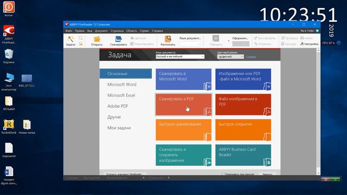This screenshot has height=195, width=347.
Task: Click the Задача wand icon in toolbar
Action: click(70, 39)
